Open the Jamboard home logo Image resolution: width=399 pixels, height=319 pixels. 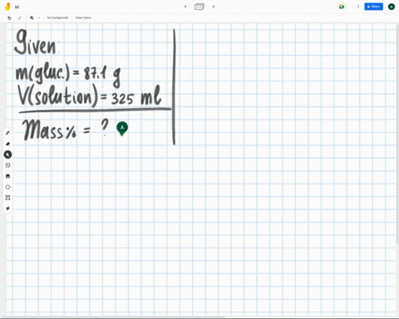[7, 7]
